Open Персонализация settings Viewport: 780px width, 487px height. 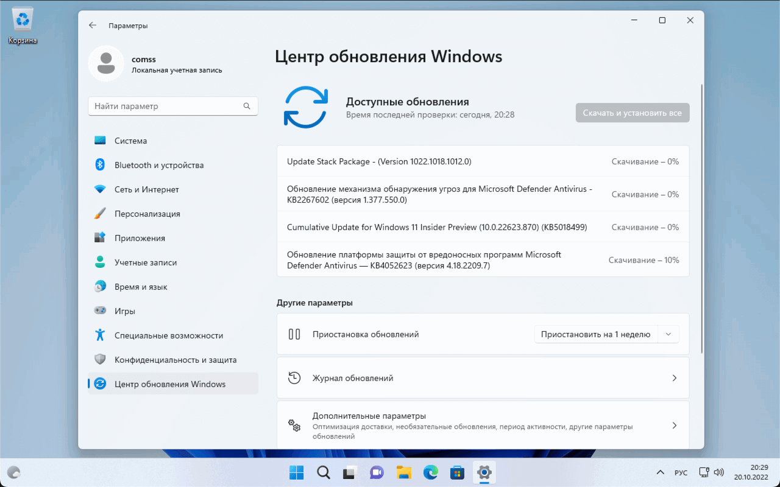tap(173, 214)
